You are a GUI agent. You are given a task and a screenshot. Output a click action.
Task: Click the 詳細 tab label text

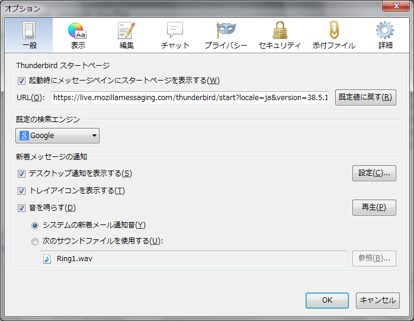385,46
